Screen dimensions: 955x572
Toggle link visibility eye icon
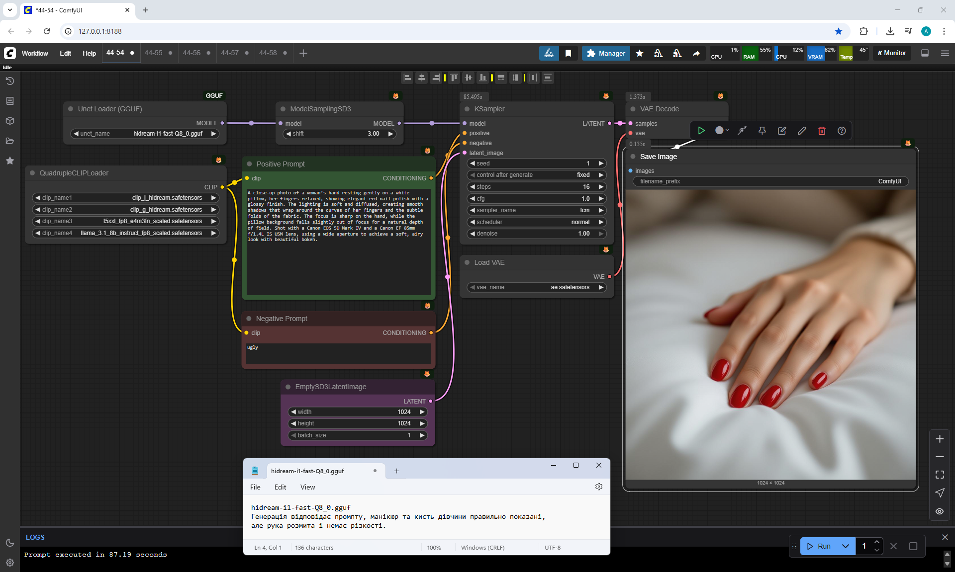(940, 511)
